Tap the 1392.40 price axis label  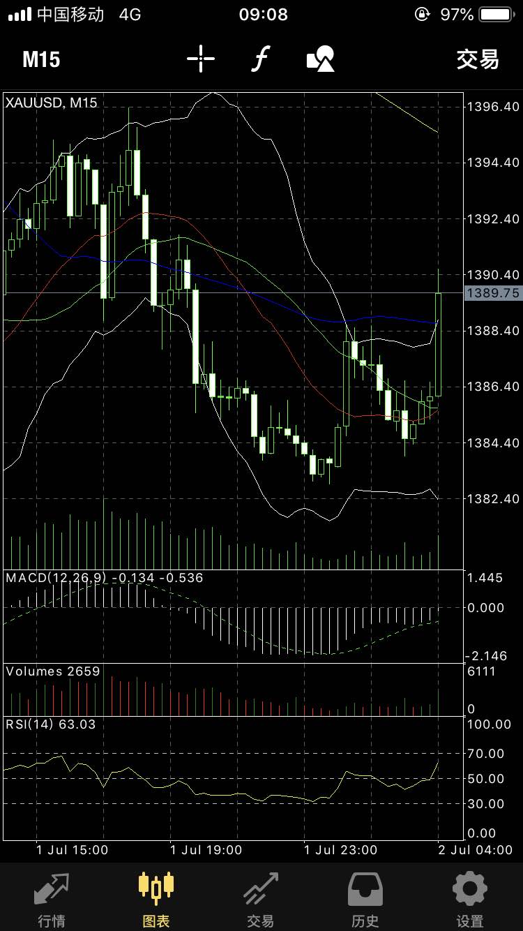tap(493, 219)
